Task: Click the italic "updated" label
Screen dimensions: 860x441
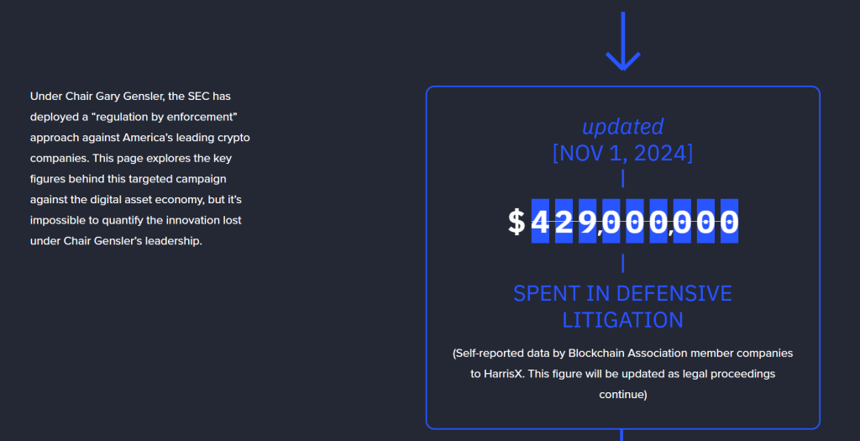Action: (622, 127)
